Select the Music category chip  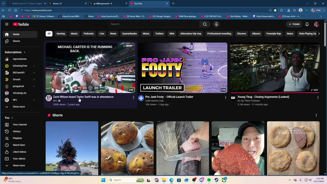(x=74, y=33)
